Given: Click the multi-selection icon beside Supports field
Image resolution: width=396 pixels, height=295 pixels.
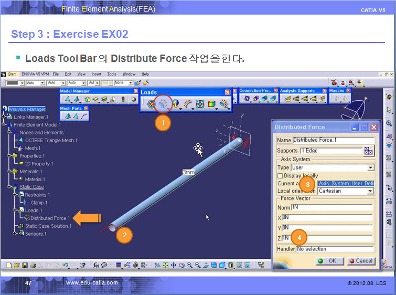Looking at the screenshot, I should tap(369, 151).
